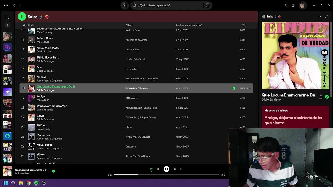Open File Explorer from taskbar
333x187 pixels.
(x=21, y=183)
